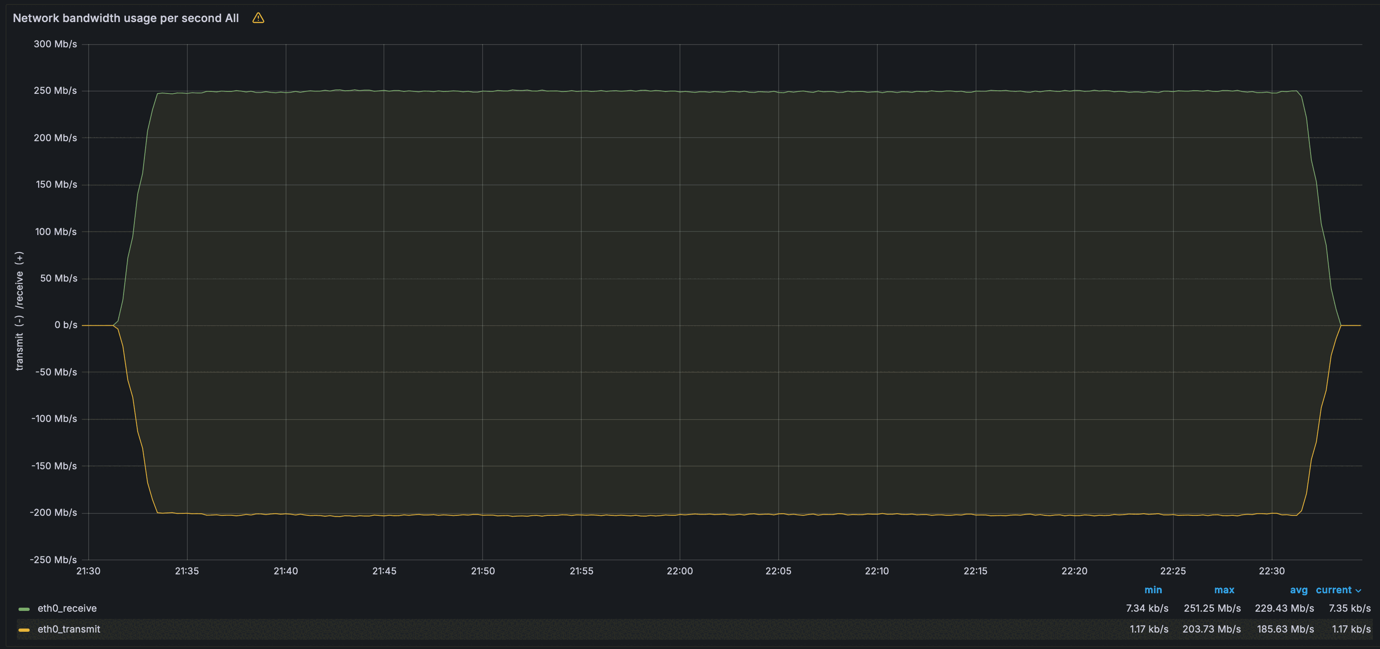Open the panel title 'Network bandwidth usage' menu
The width and height of the screenshot is (1380, 649).
(125, 18)
